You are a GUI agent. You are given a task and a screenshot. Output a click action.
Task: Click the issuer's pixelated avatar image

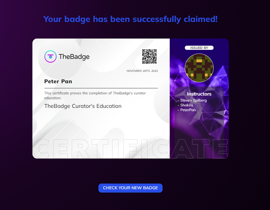click(x=199, y=68)
